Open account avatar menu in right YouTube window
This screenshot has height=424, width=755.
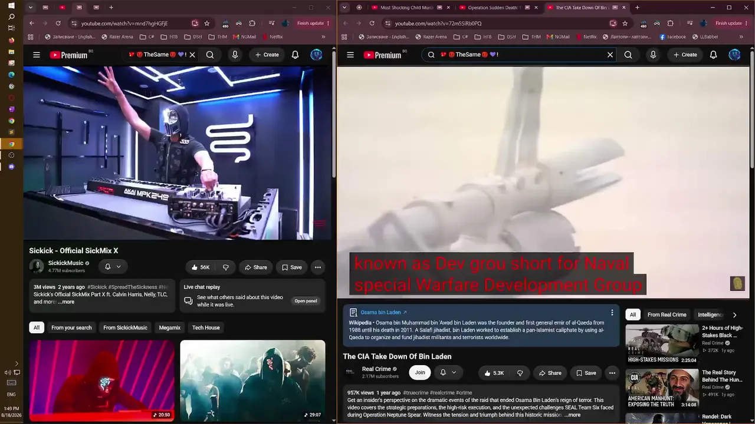(734, 55)
